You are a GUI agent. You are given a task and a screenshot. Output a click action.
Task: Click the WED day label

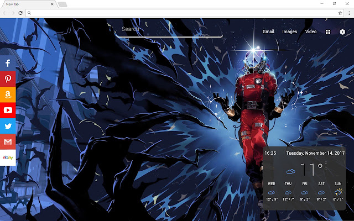click(x=272, y=184)
